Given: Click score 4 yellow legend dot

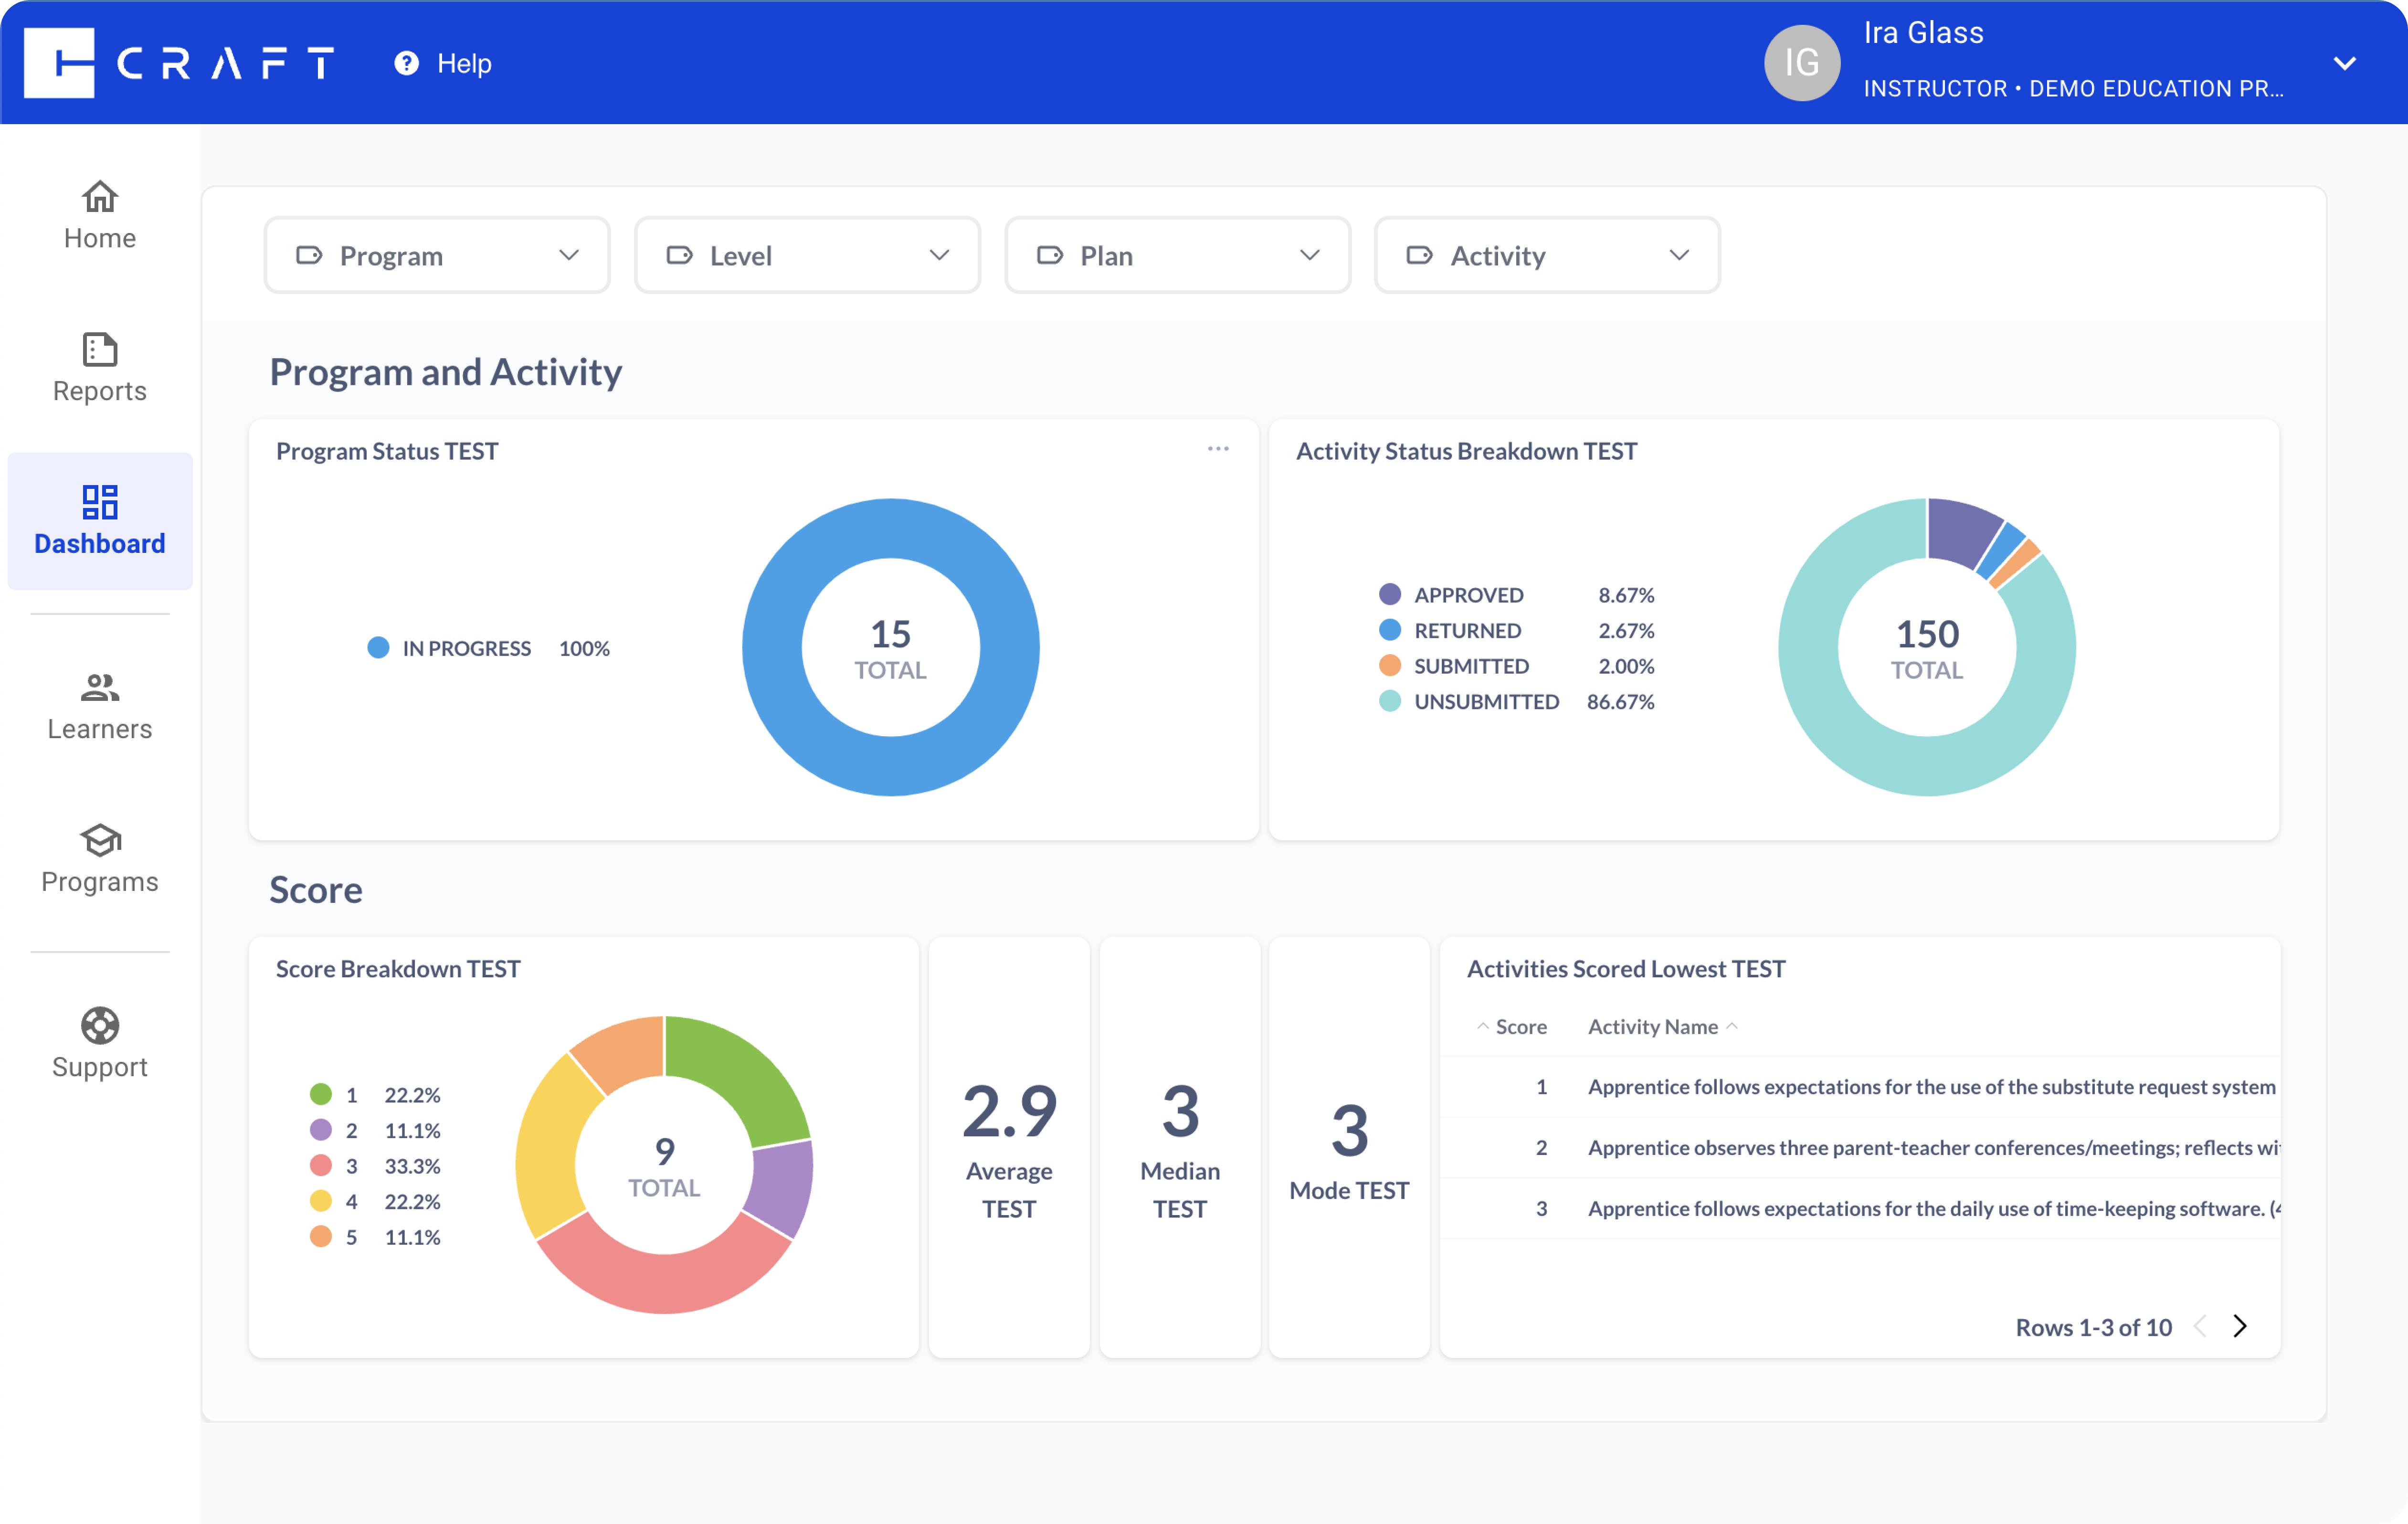Looking at the screenshot, I should click(x=320, y=1201).
